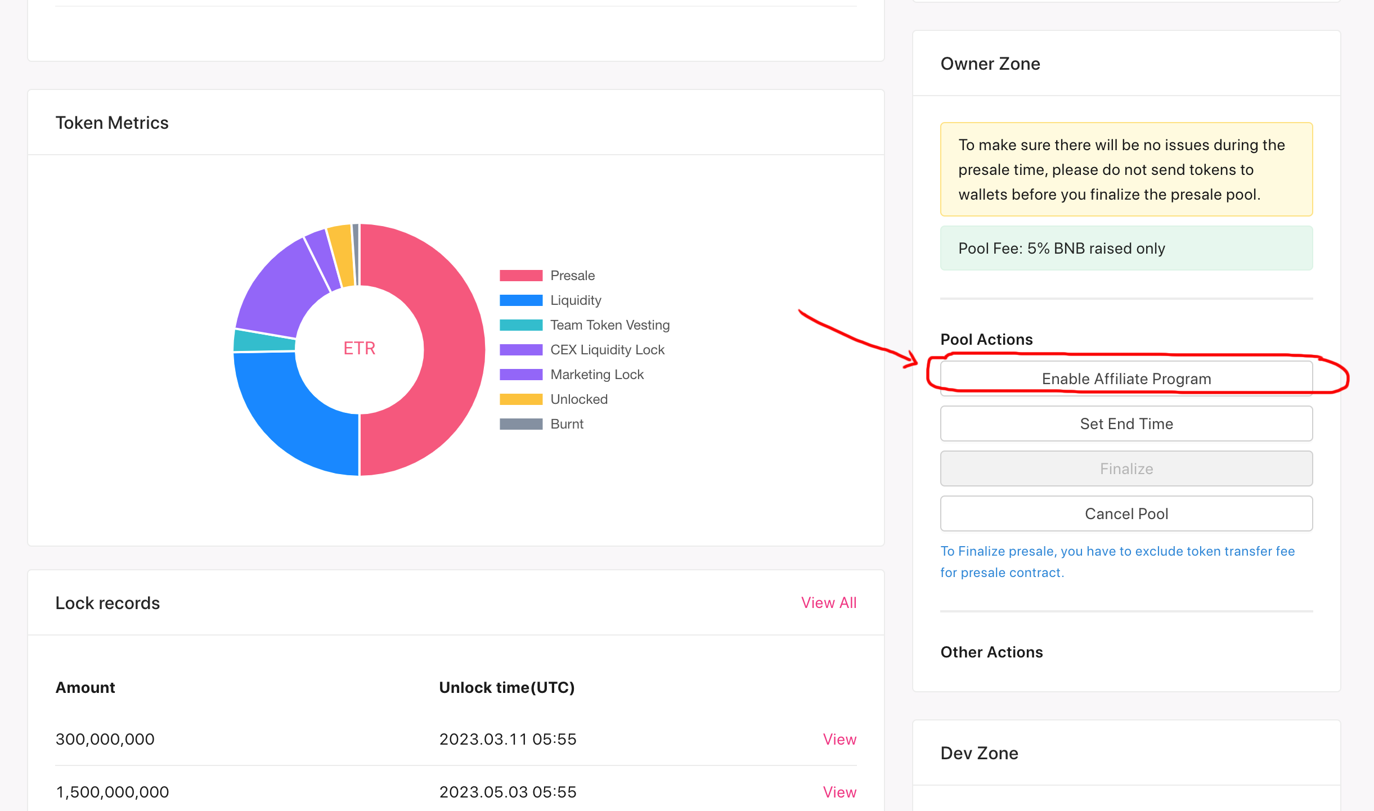
Task: Click the Enable Affiliate Program button
Action: 1126,379
